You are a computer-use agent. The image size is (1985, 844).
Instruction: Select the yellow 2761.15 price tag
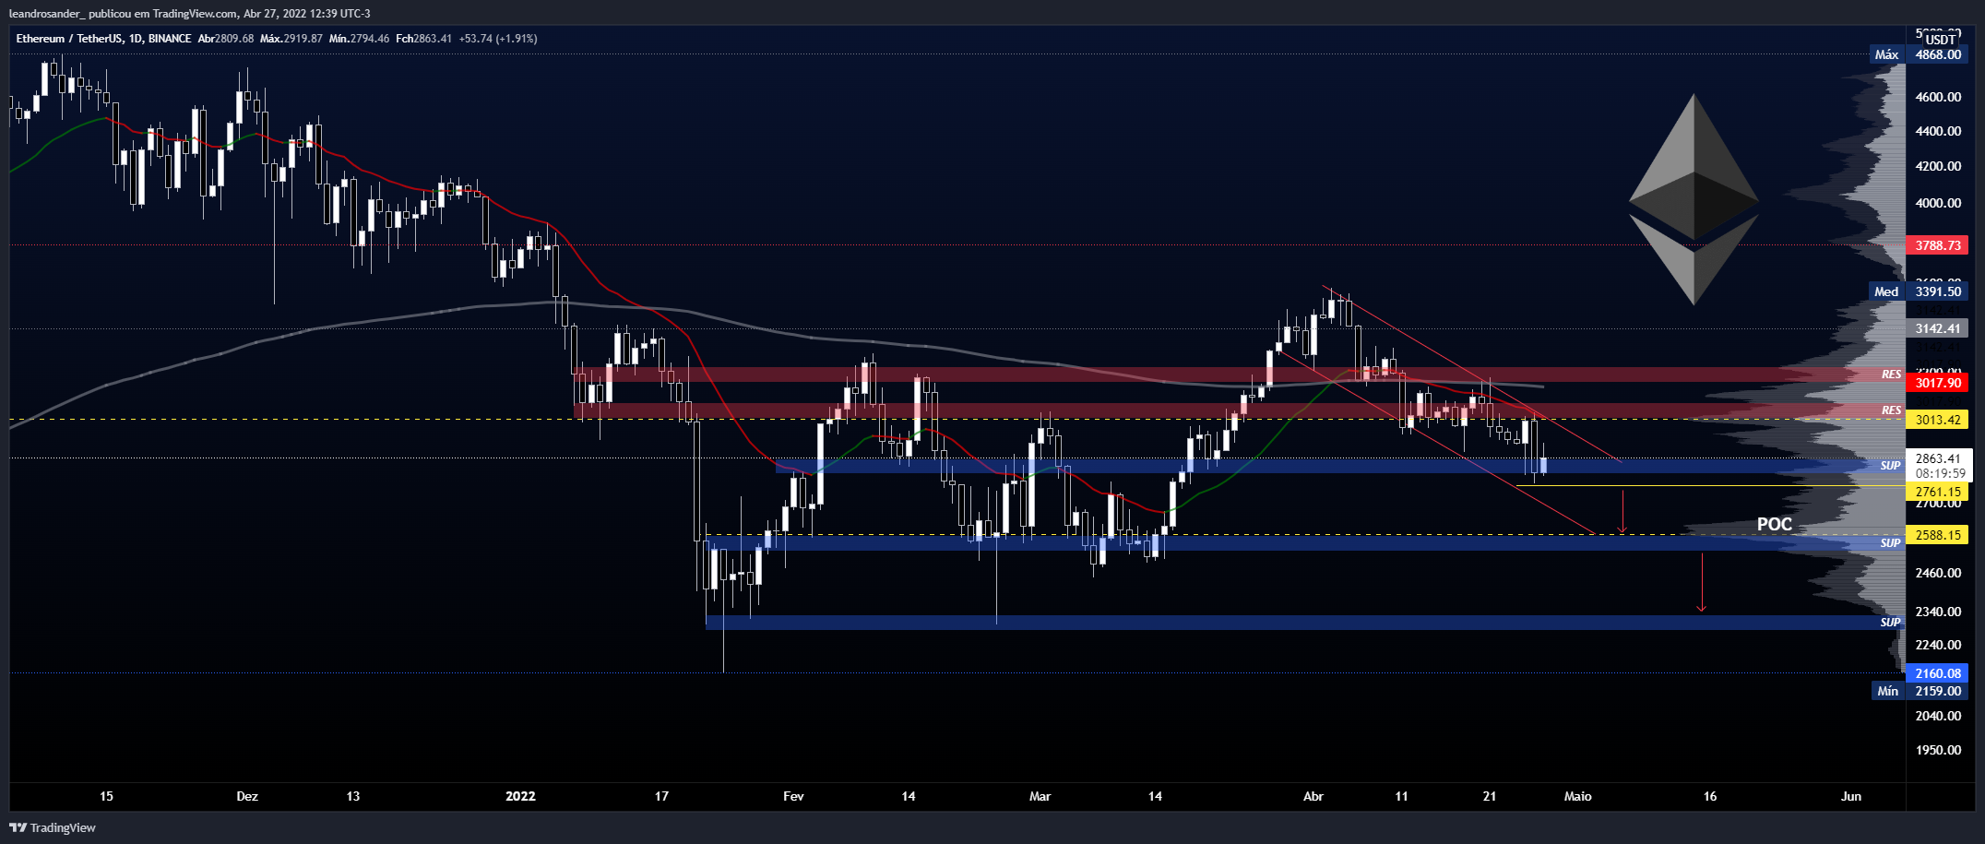[1937, 493]
